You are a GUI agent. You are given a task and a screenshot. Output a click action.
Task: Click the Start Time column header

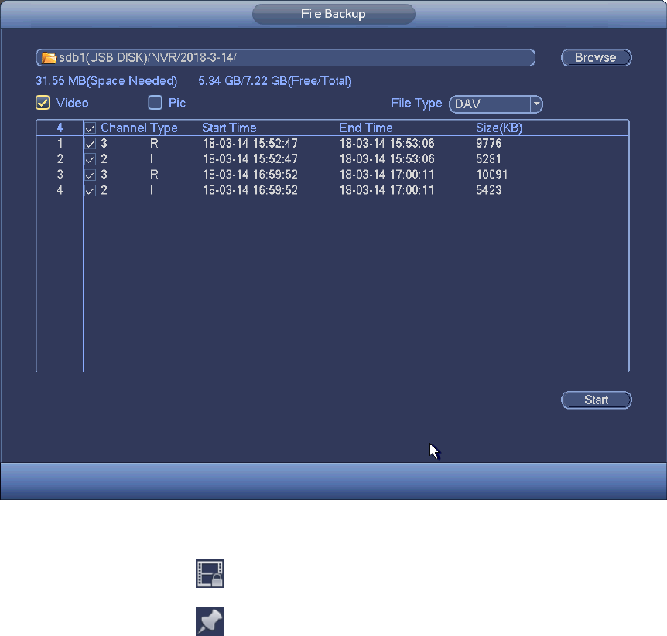229,128
